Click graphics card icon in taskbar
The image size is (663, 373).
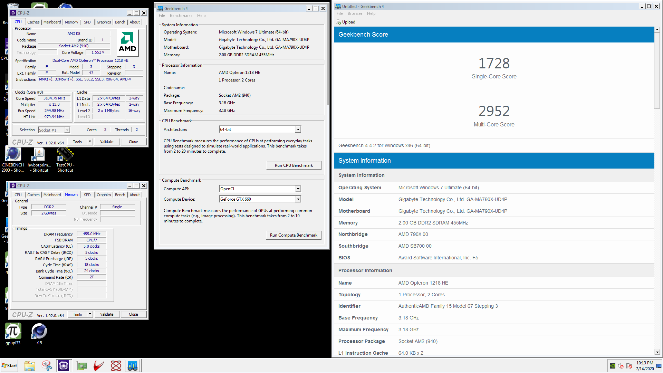[x=81, y=366]
